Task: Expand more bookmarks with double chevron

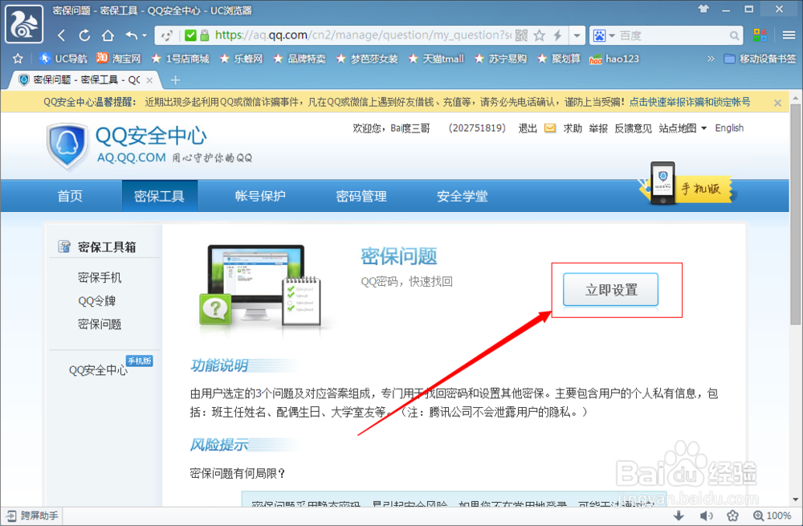Action: [x=711, y=59]
